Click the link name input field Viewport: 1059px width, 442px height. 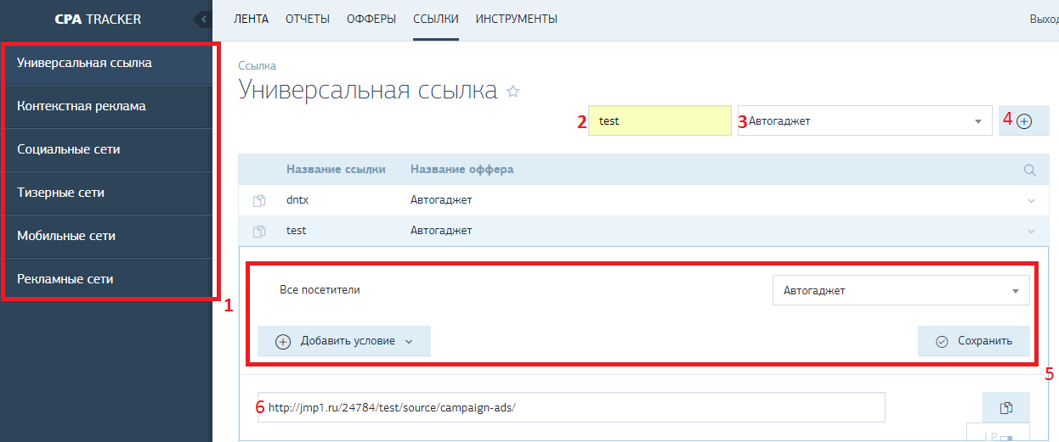coord(660,121)
